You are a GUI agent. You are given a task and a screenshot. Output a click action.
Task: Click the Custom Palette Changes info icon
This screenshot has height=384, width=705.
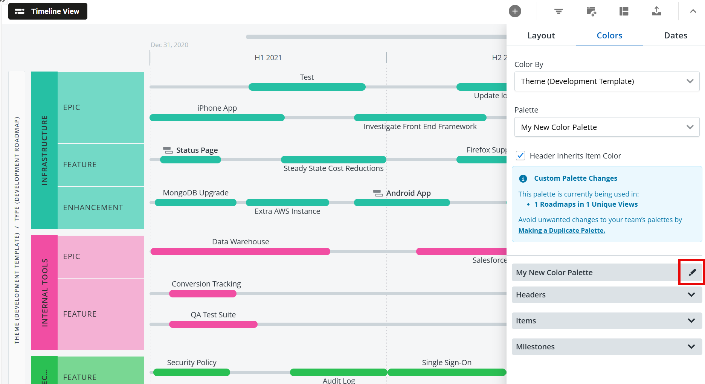click(x=523, y=178)
